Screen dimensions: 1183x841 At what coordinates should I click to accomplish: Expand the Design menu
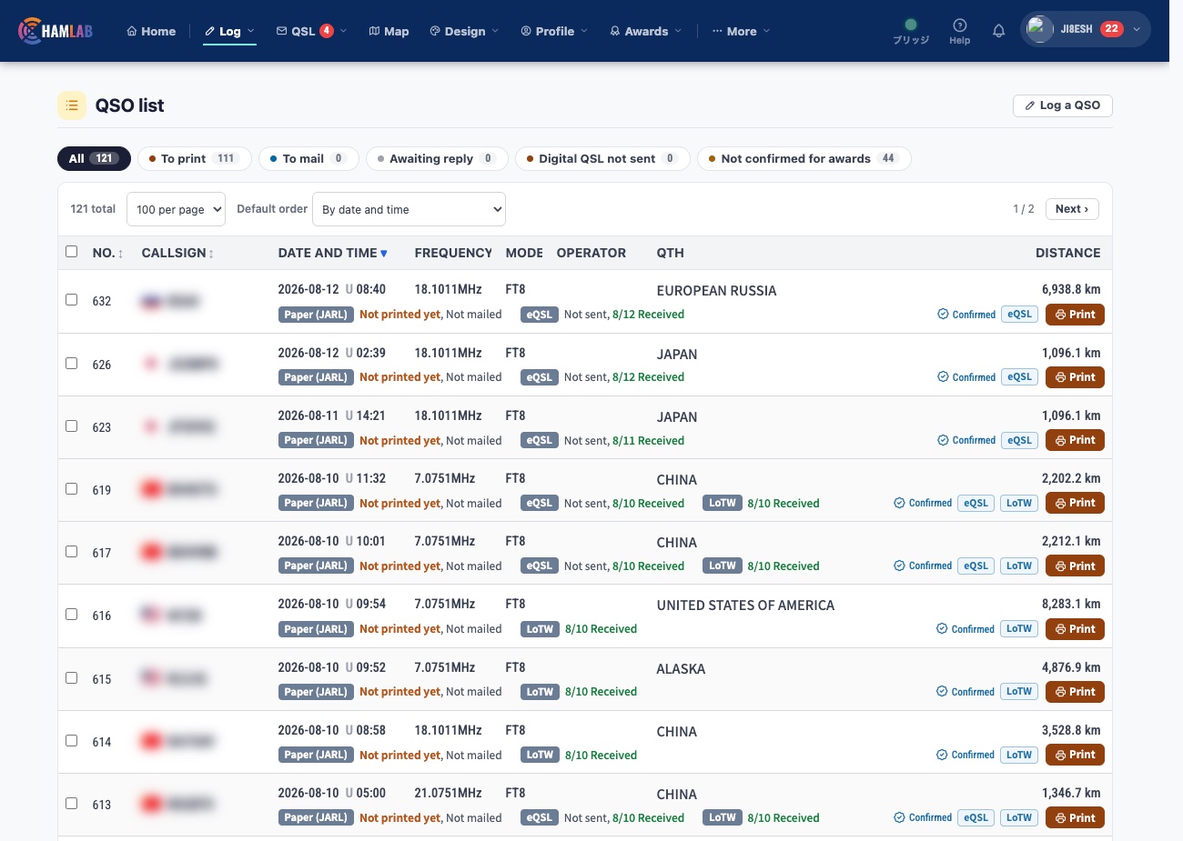point(464,31)
